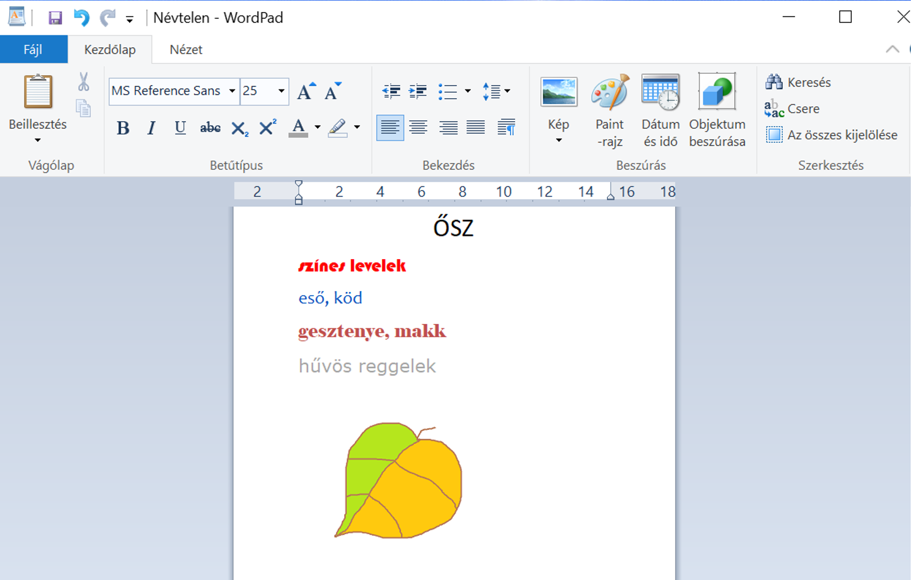
Task: Decrease font size with shrink font icon
Action: (333, 91)
